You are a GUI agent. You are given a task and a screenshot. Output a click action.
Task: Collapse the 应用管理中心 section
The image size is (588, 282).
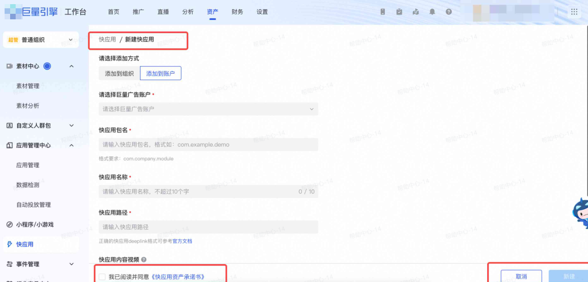(x=71, y=145)
